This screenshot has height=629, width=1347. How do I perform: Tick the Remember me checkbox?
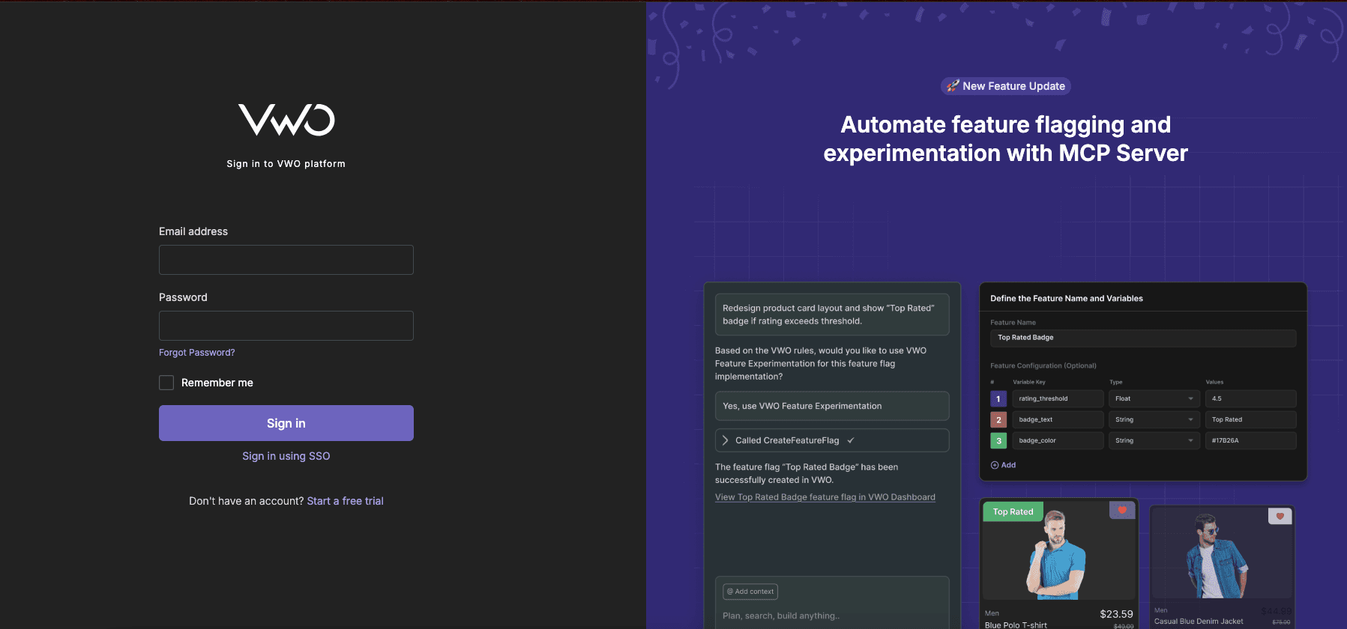point(166,383)
